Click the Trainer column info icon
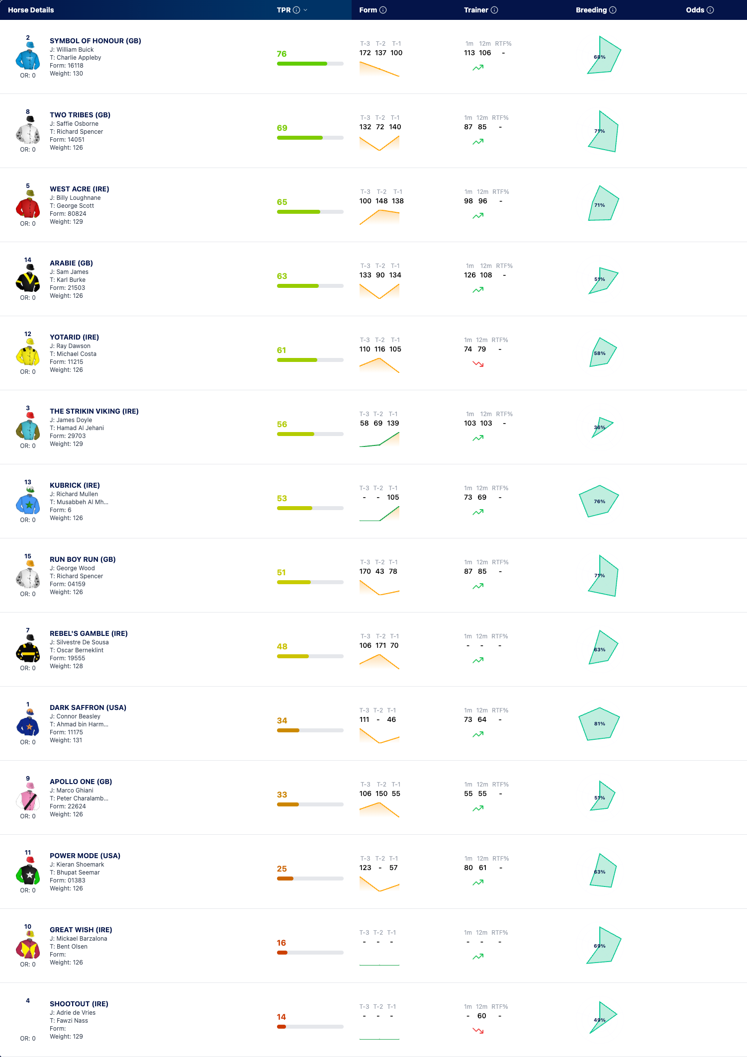 [x=494, y=10]
